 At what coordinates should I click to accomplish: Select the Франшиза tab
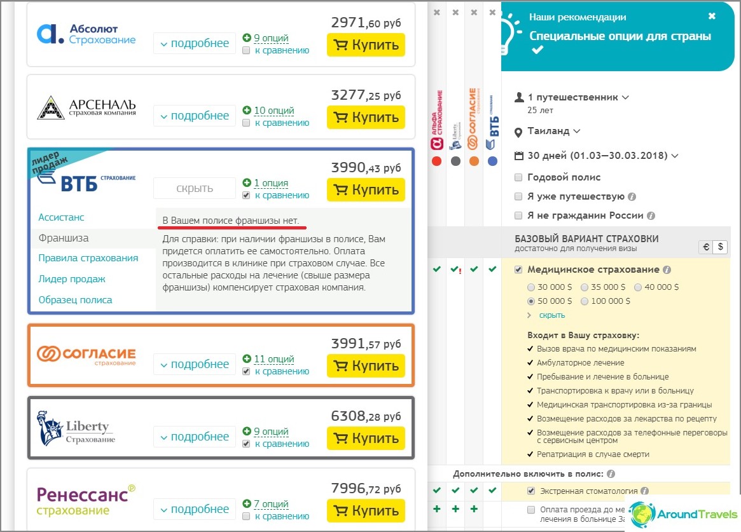64,238
